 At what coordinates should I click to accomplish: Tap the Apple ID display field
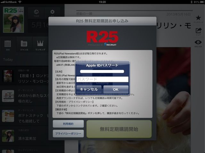tap(102, 71)
